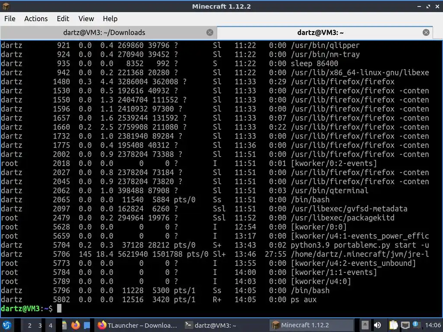Launch Firefox from the quick-launch icon
This screenshot has height=332, width=443.
(75, 325)
